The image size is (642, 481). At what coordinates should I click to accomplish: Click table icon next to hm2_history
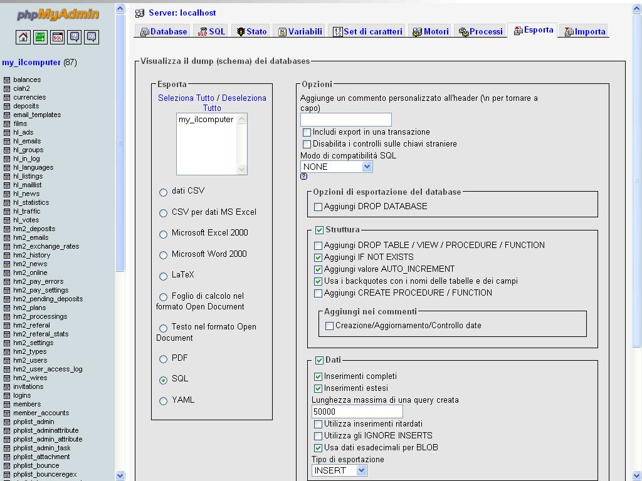[x=6, y=256]
